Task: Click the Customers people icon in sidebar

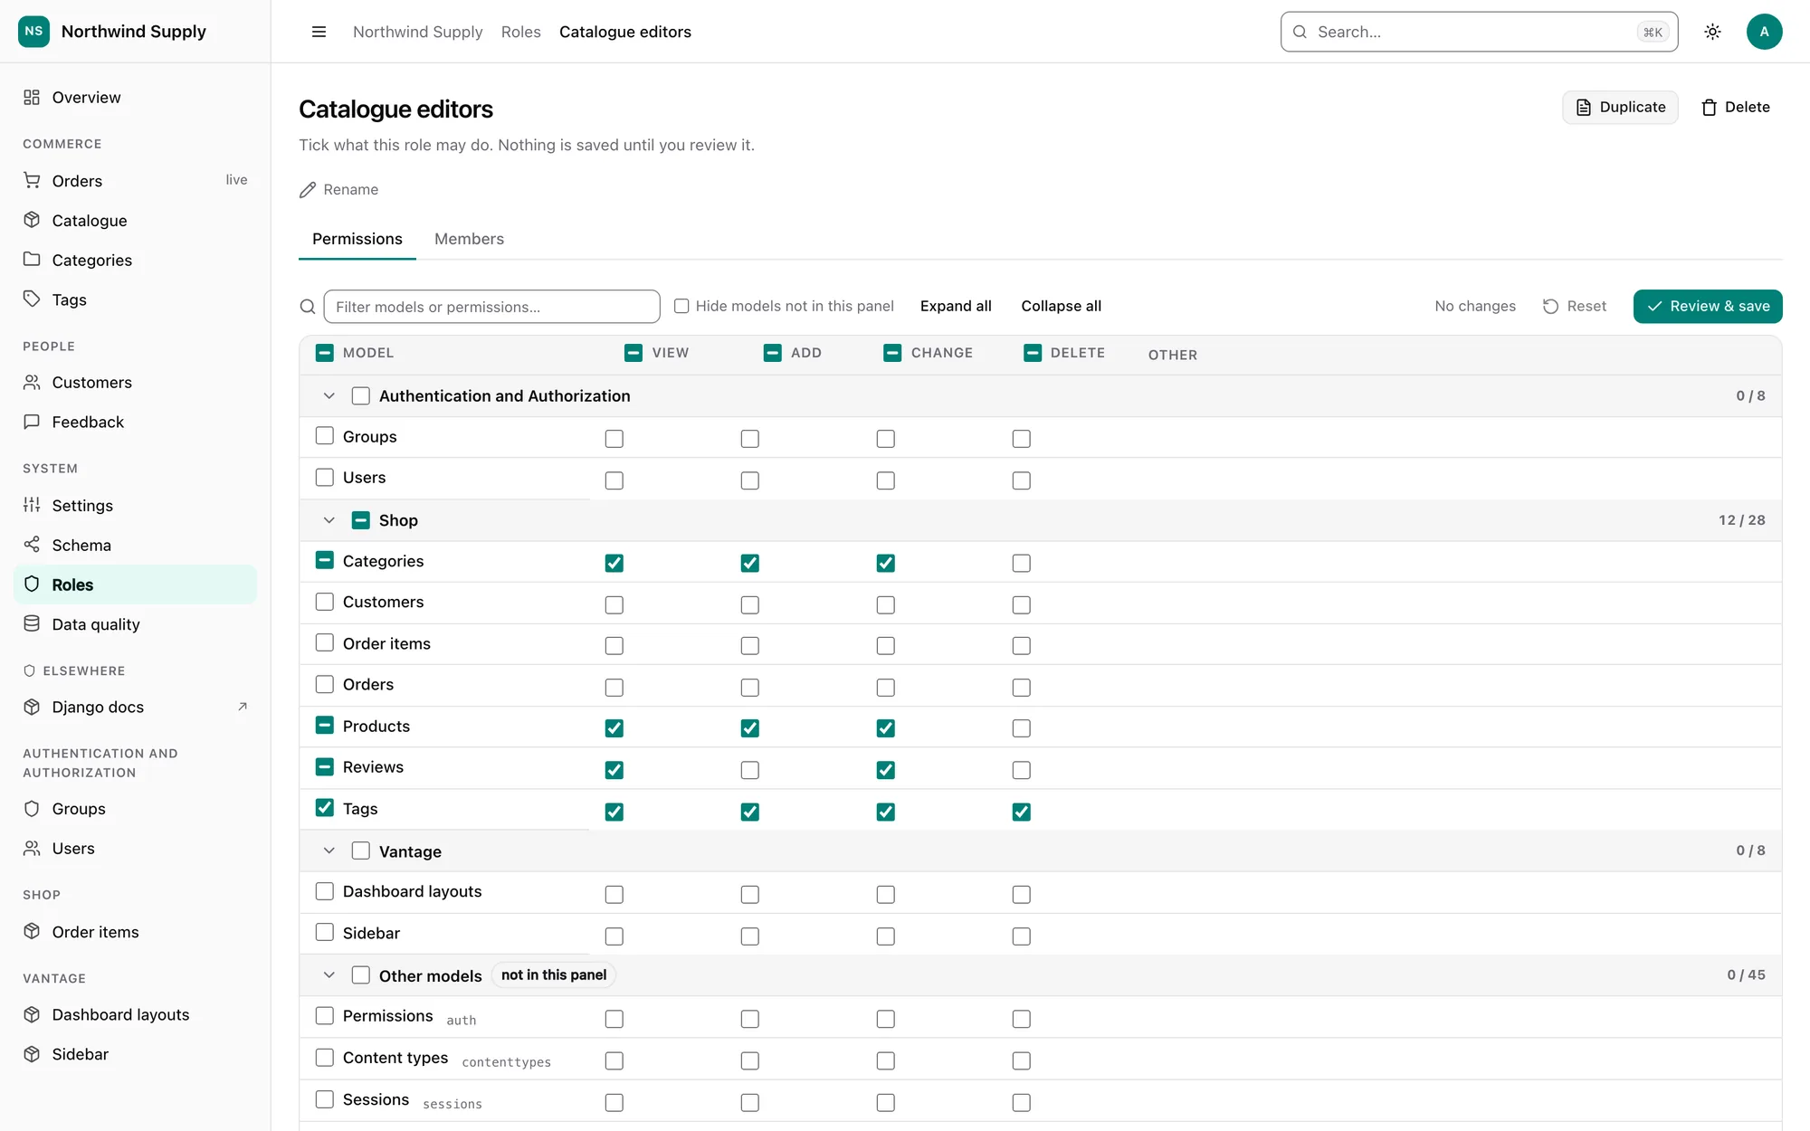Action: (32, 382)
